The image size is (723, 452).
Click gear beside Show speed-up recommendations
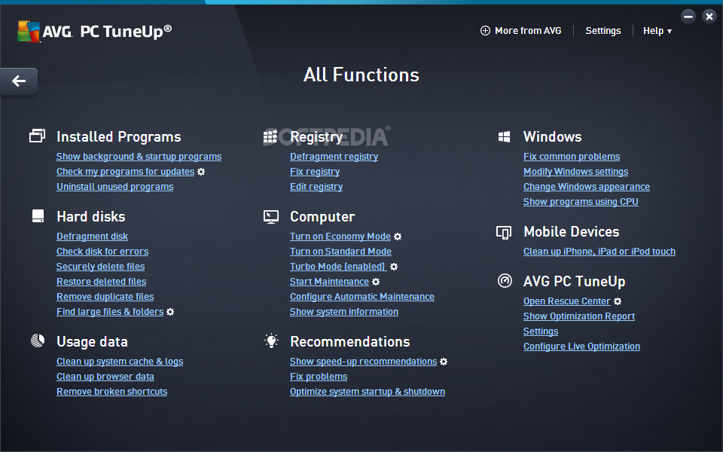[444, 362]
